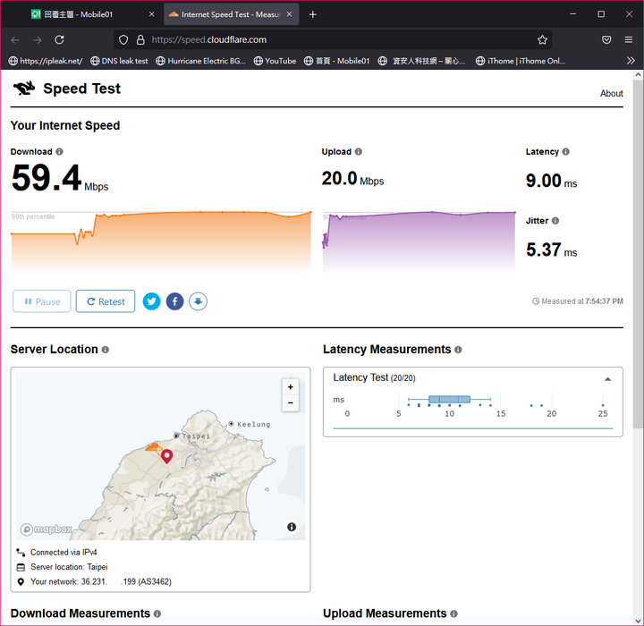Click the 'Measured at 7:54:37 PM' text

(582, 301)
